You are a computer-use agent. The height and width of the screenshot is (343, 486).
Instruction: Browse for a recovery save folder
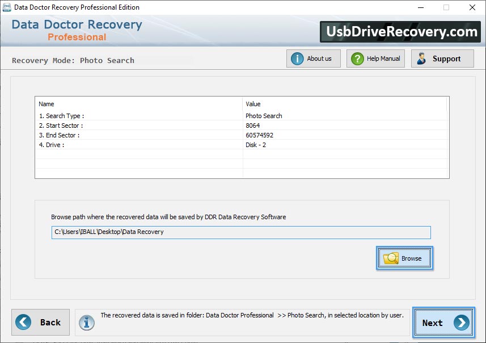pyautogui.click(x=404, y=258)
